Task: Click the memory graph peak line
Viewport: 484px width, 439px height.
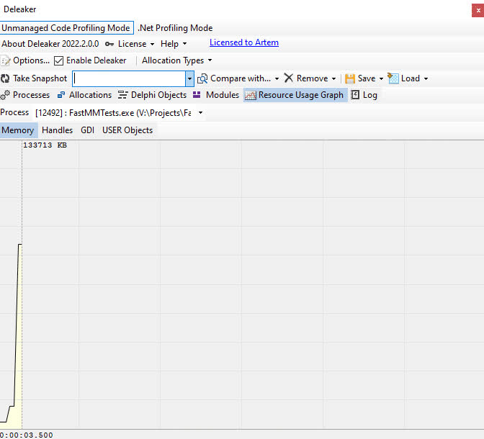Action: click(x=19, y=245)
